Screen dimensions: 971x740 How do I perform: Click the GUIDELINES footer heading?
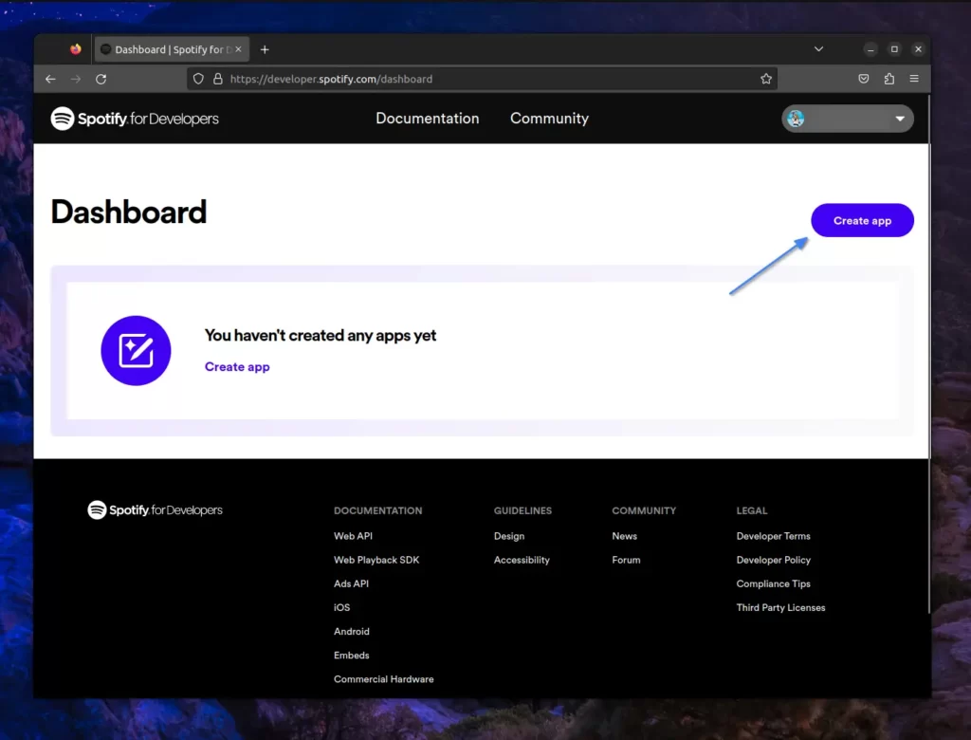(x=522, y=510)
